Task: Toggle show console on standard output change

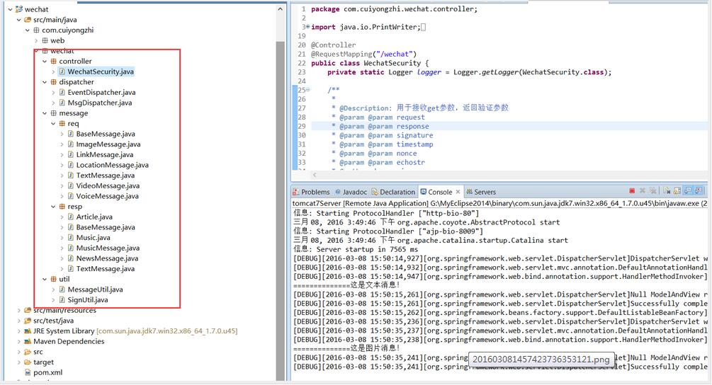Action: tap(688, 190)
